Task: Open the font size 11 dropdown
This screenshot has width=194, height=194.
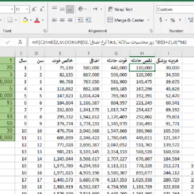Action: coord(27,9)
